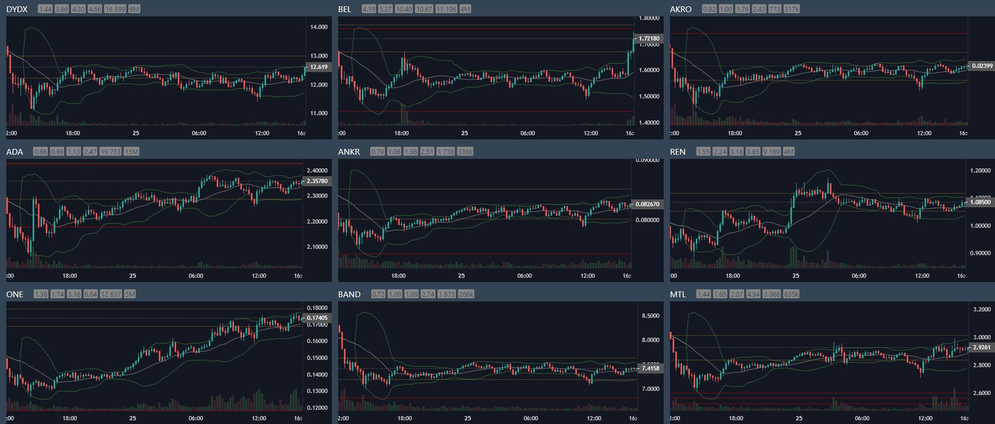Click the 4.19 badge beside BEL

point(369,9)
